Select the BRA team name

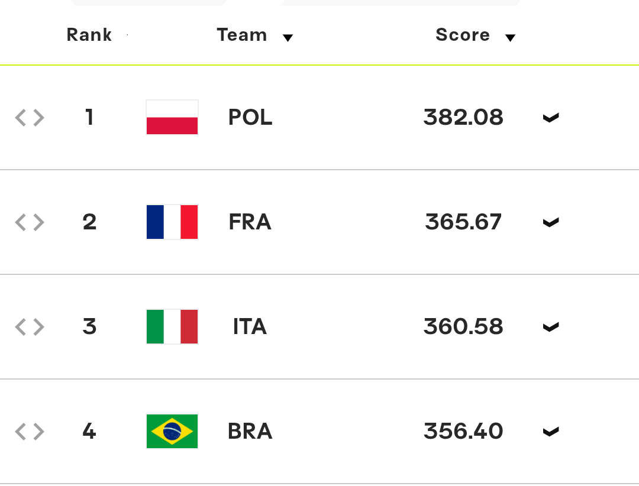pyautogui.click(x=250, y=432)
